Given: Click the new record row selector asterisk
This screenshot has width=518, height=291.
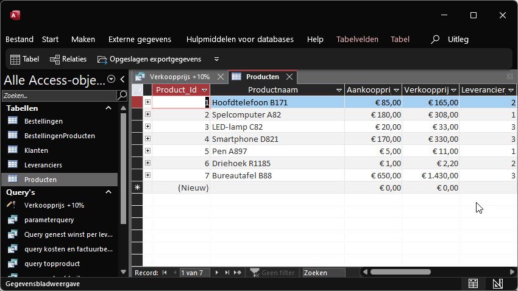Looking at the screenshot, I should point(137,188).
